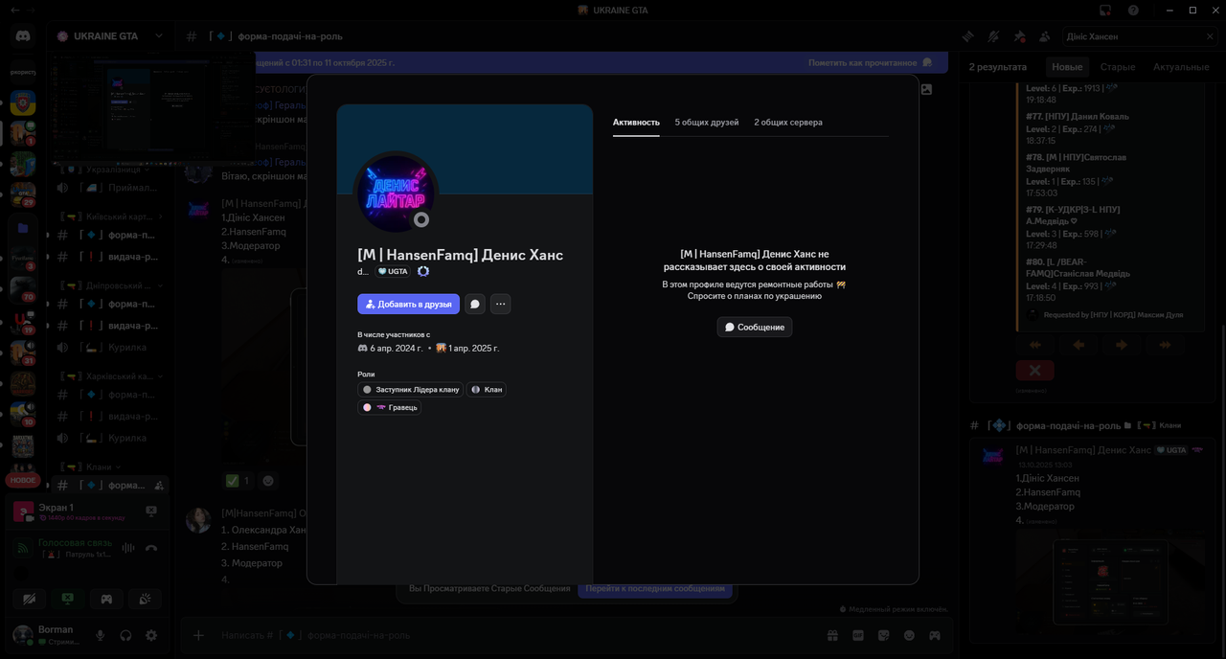Toggle noise suppression waveform icon
The width and height of the screenshot is (1226, 659).
(x=127, y=548)
